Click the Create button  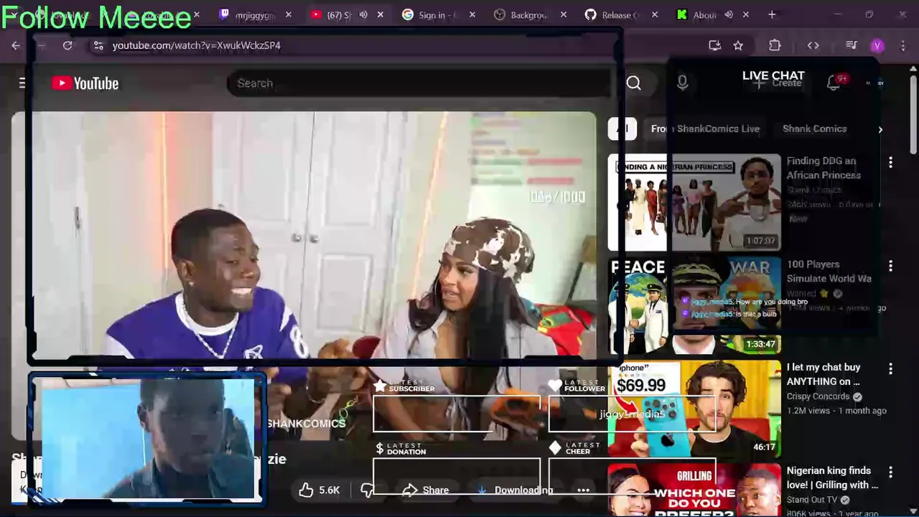pos(778,83)
